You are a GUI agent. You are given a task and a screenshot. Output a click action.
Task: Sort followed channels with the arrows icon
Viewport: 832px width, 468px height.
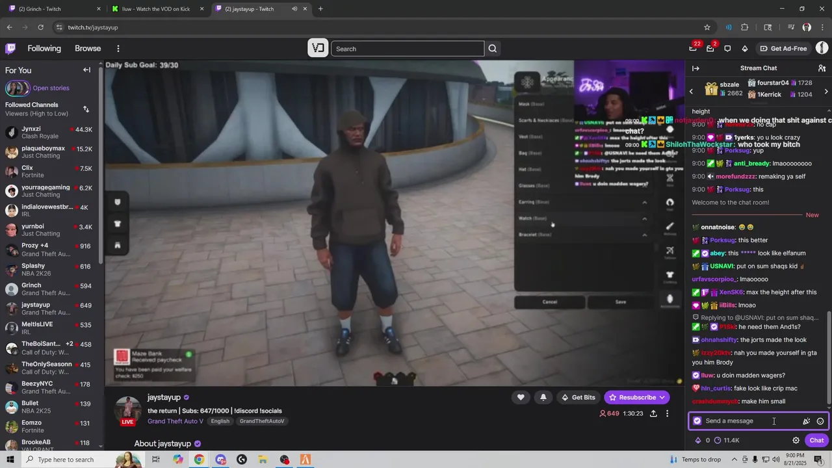coord(86,109)
